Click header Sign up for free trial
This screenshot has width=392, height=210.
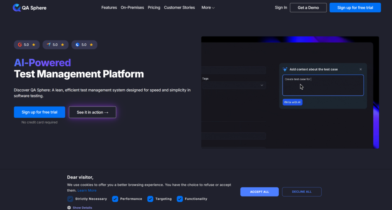(355, 8)
